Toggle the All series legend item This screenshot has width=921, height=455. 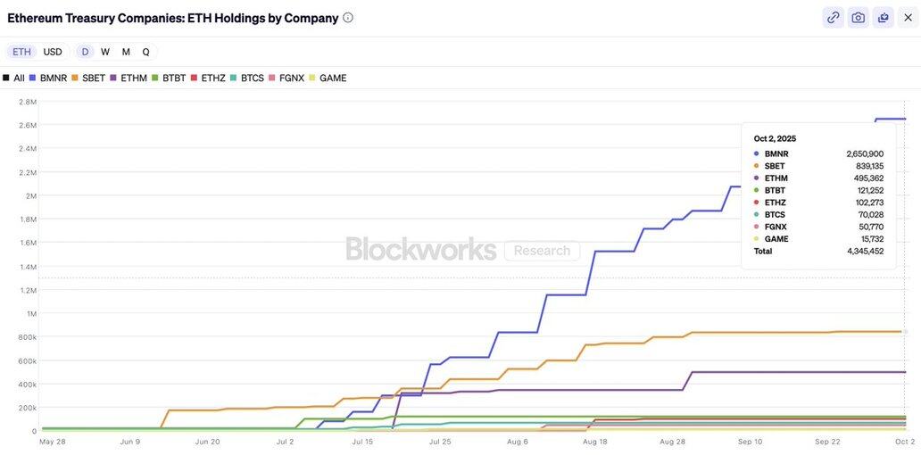pos(14,79)
